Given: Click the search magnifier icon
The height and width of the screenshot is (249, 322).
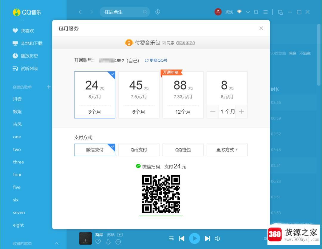Looking at the screenshot, I should click(x=145, y=12).
